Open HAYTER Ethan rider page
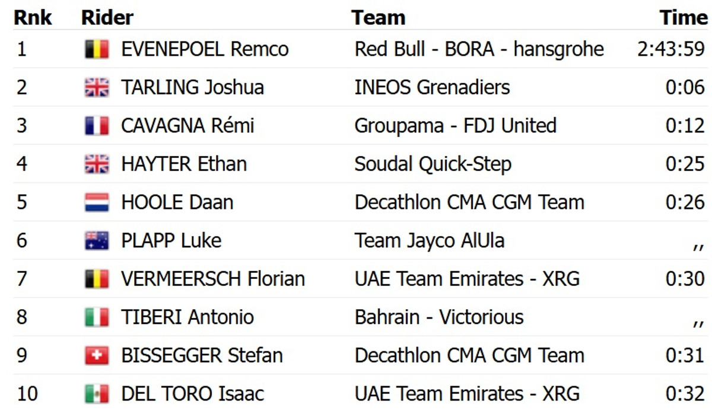Screen dimensions: 712x410 point(184,164)
